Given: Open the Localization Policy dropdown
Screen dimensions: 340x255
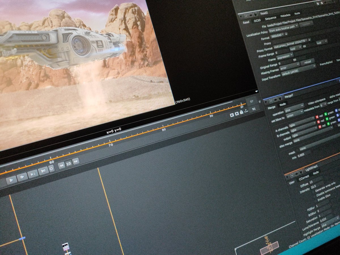Looking at the screenshot, I should 284,28.
